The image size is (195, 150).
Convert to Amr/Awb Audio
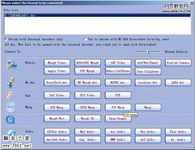(57, 140)
